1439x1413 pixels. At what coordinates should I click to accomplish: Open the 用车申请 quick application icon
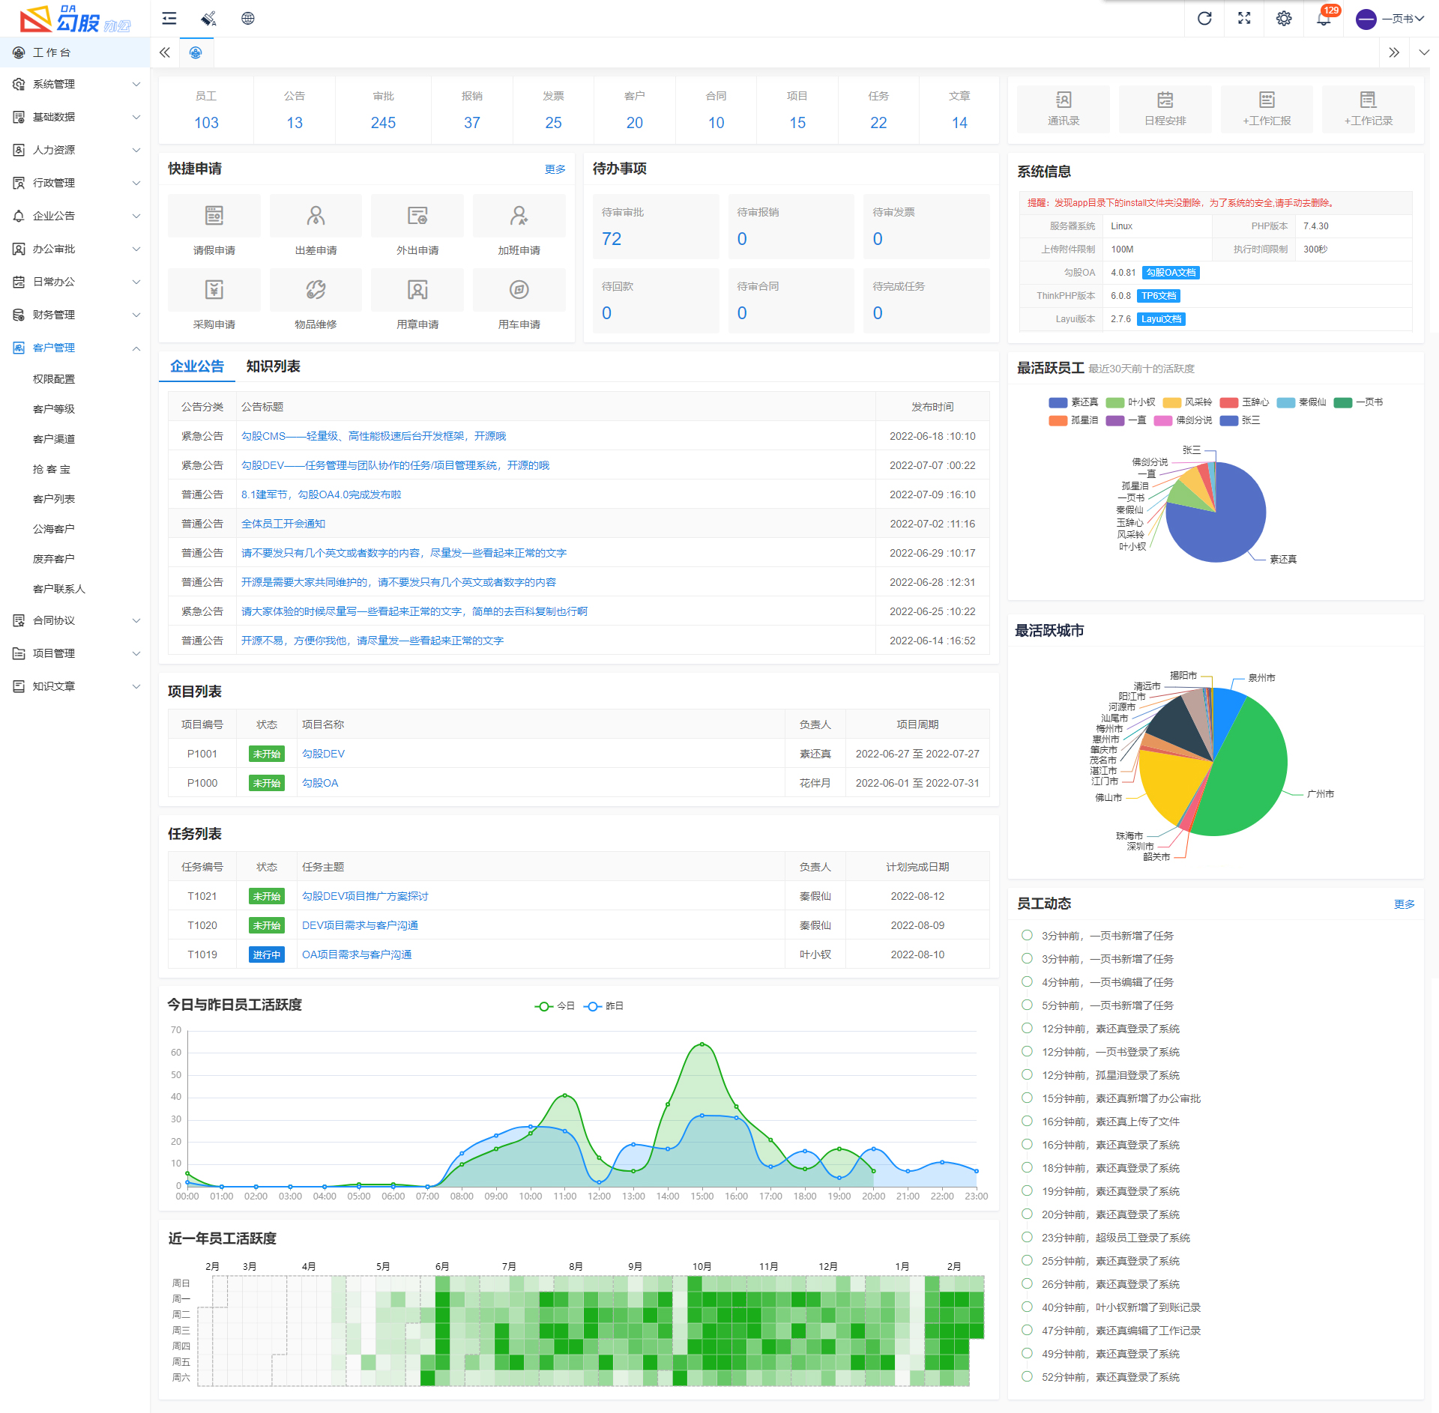pyautogui.click(x=519, y=291)
